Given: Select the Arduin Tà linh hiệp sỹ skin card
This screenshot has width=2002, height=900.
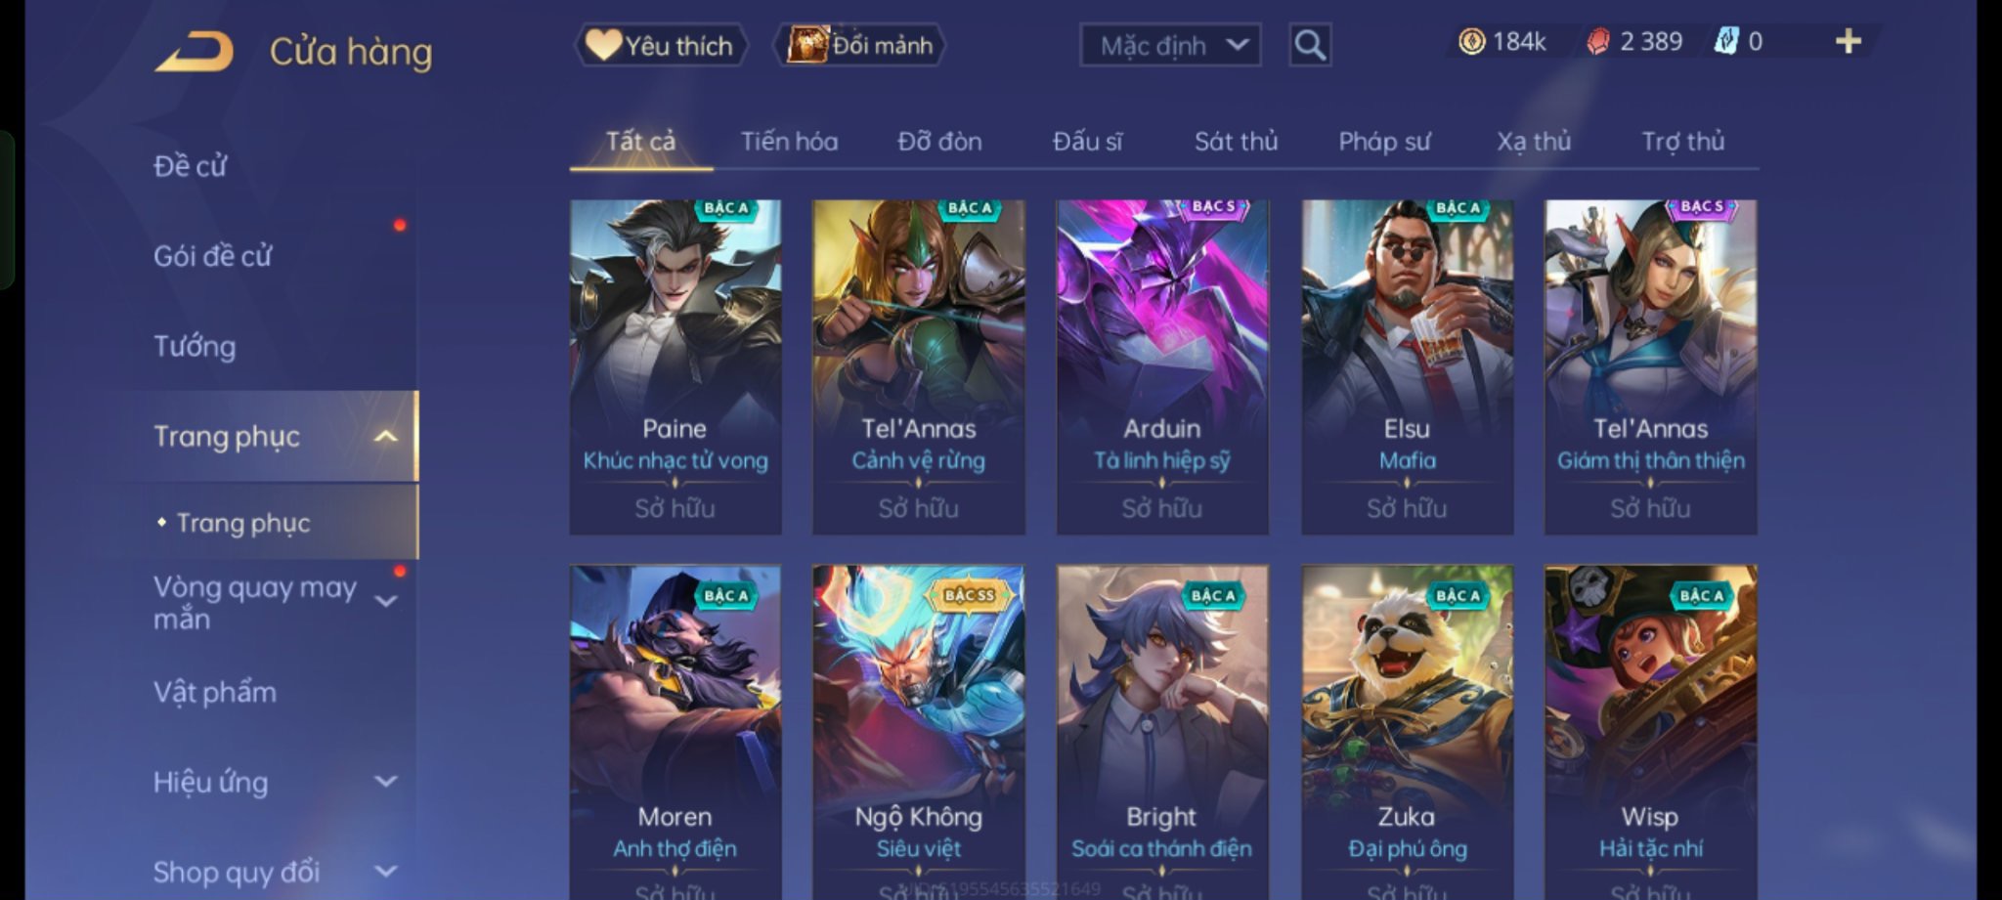Looking at the screenshot, I should tap(1162, 367).
